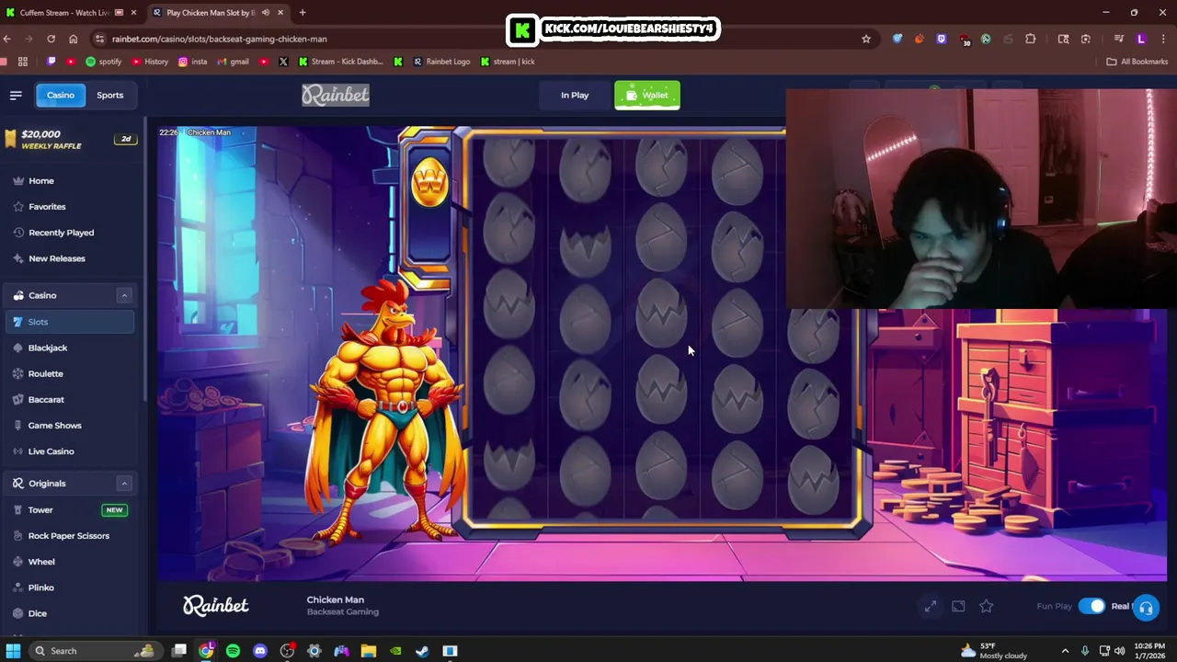Open Chrome media controls icon
Screen dimensions: 1177x662
[x=1119, y=39]
